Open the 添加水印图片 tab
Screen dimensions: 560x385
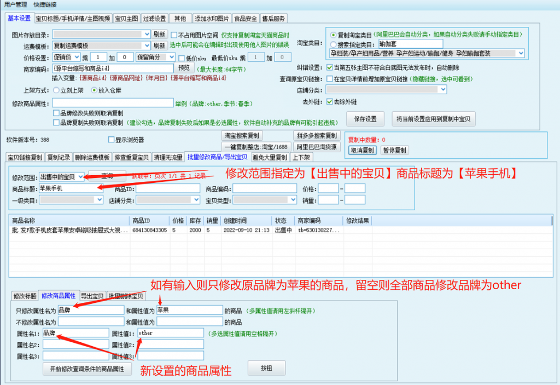(212, 19)
